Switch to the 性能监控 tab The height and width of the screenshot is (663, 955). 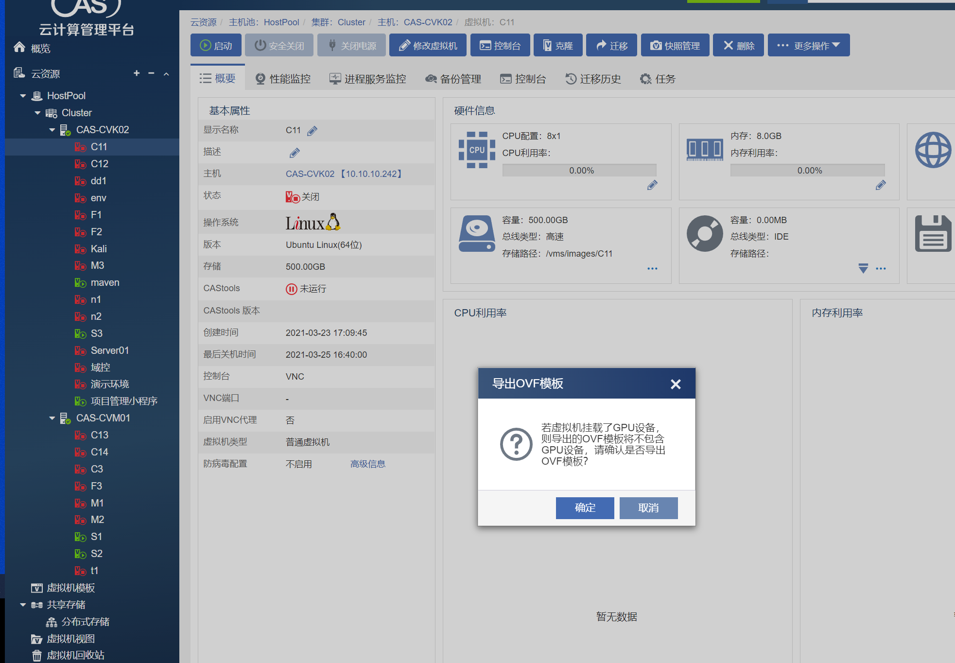(283, 79)
